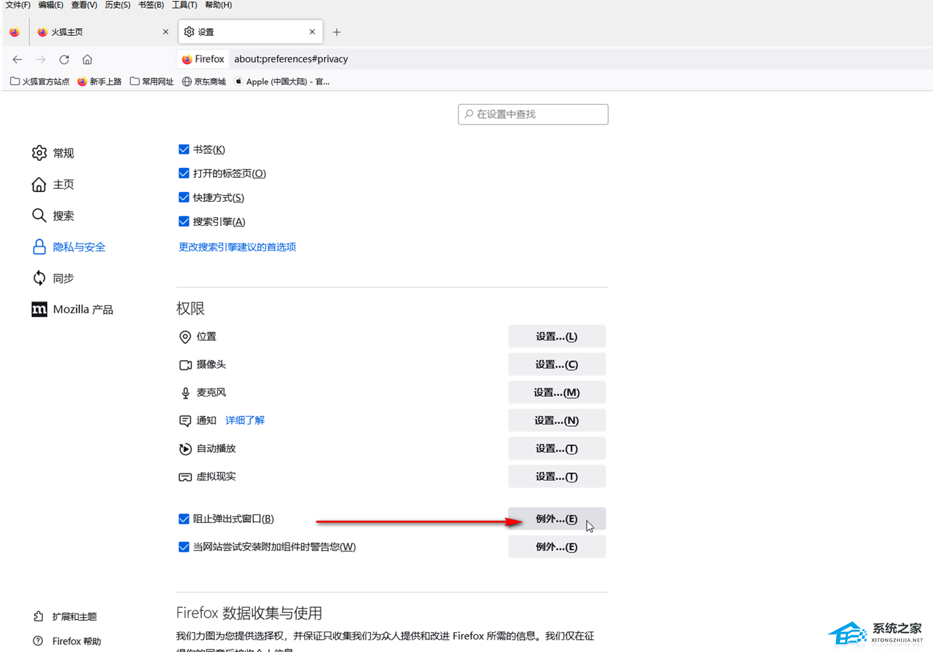Open the 查看(V) menu

pyautogui.click(x=84, y=5)
